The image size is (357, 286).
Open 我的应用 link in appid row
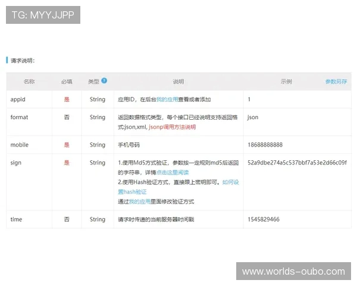tap(167, 100)
